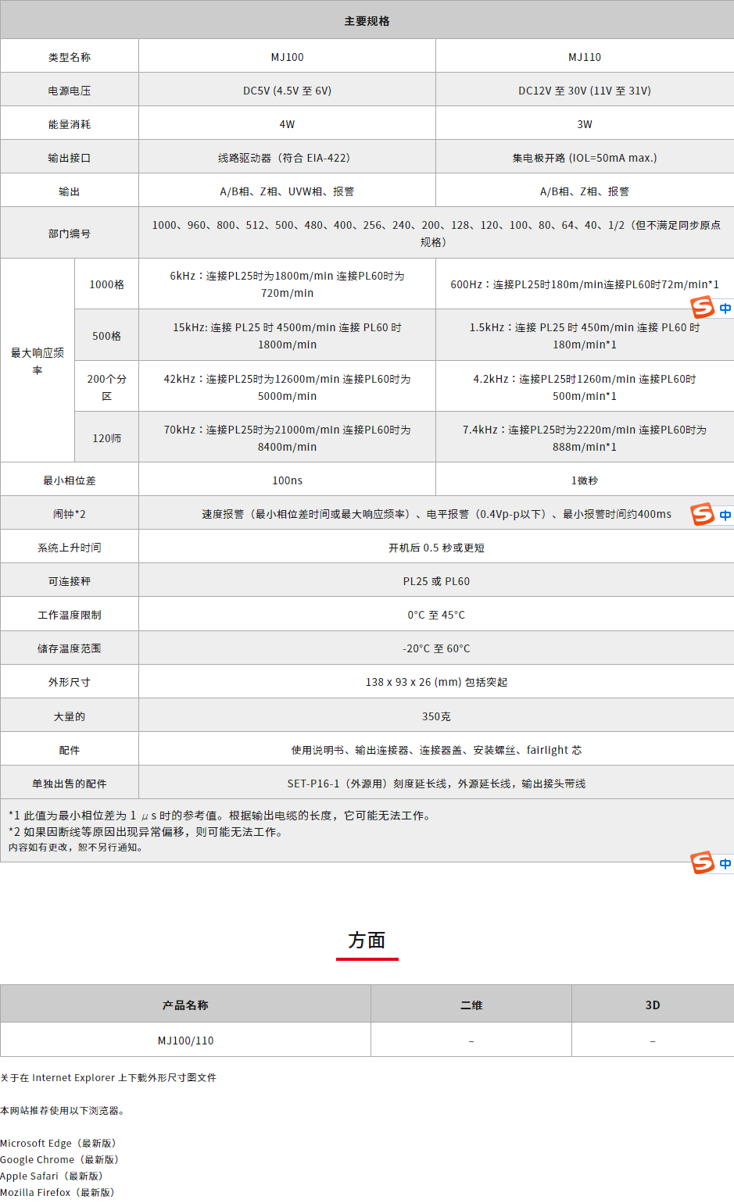Click the Sogou S logo in the 闹钟*2 row

click(703, 514)
